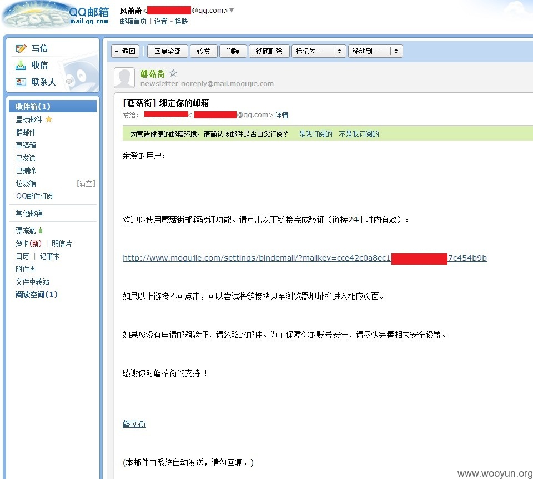Select the 收件箱(1) folder
This screenshot has height=479, width=533.
(53, 107)
